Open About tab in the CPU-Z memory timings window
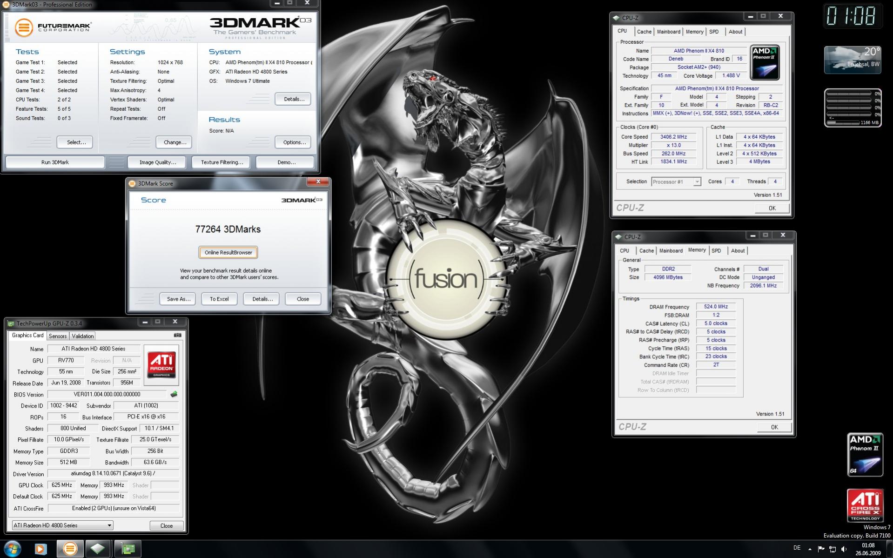The image size is (893, 558). 738,251
